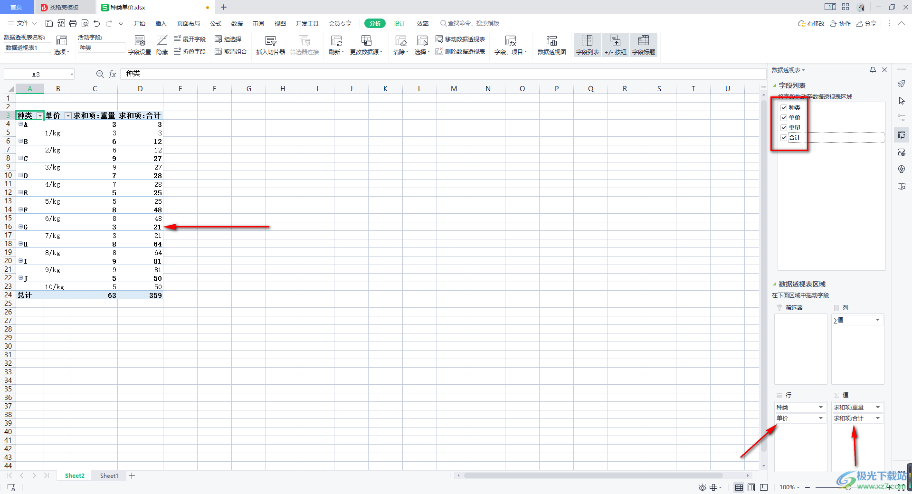This screenshot has height=494, width=912.
Task: Click the 协作 collaborate button
Action: (x=840, y=23)
